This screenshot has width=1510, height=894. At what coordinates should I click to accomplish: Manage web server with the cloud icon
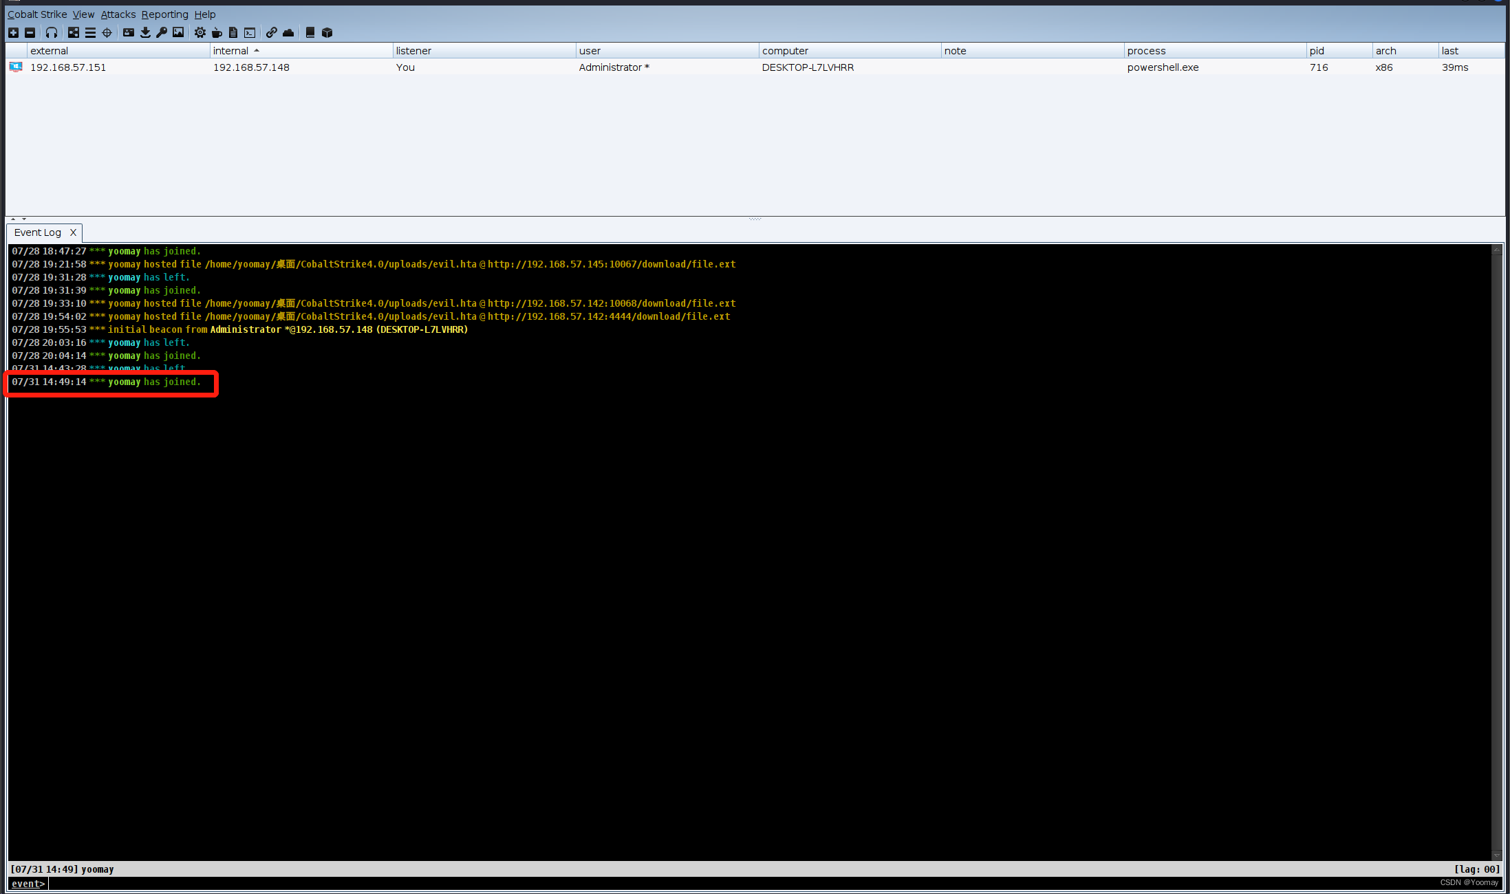(288, 32)
